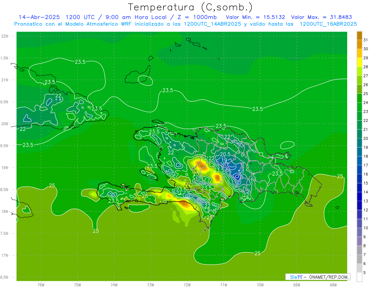Click the legend scale value 27

(x=366, y=76)
